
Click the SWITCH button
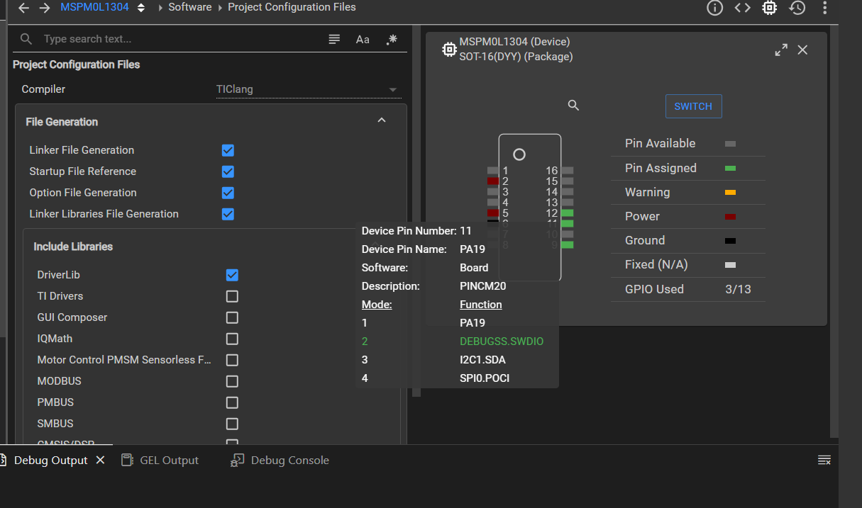pos(693,106)
